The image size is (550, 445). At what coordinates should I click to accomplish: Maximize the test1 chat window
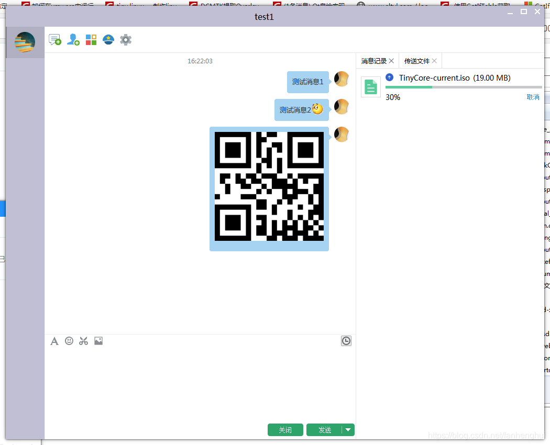click(x=524, y=12)
